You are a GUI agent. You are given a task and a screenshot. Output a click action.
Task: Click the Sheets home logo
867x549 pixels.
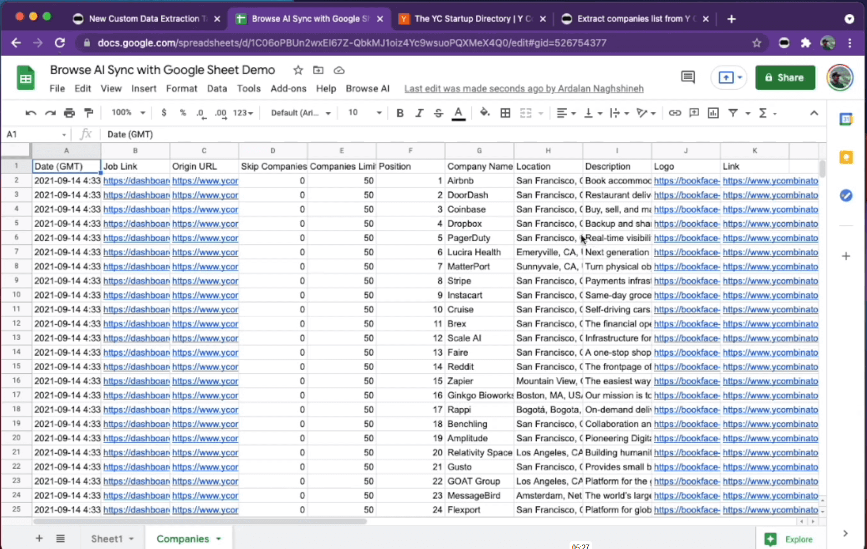pos(25,79)
